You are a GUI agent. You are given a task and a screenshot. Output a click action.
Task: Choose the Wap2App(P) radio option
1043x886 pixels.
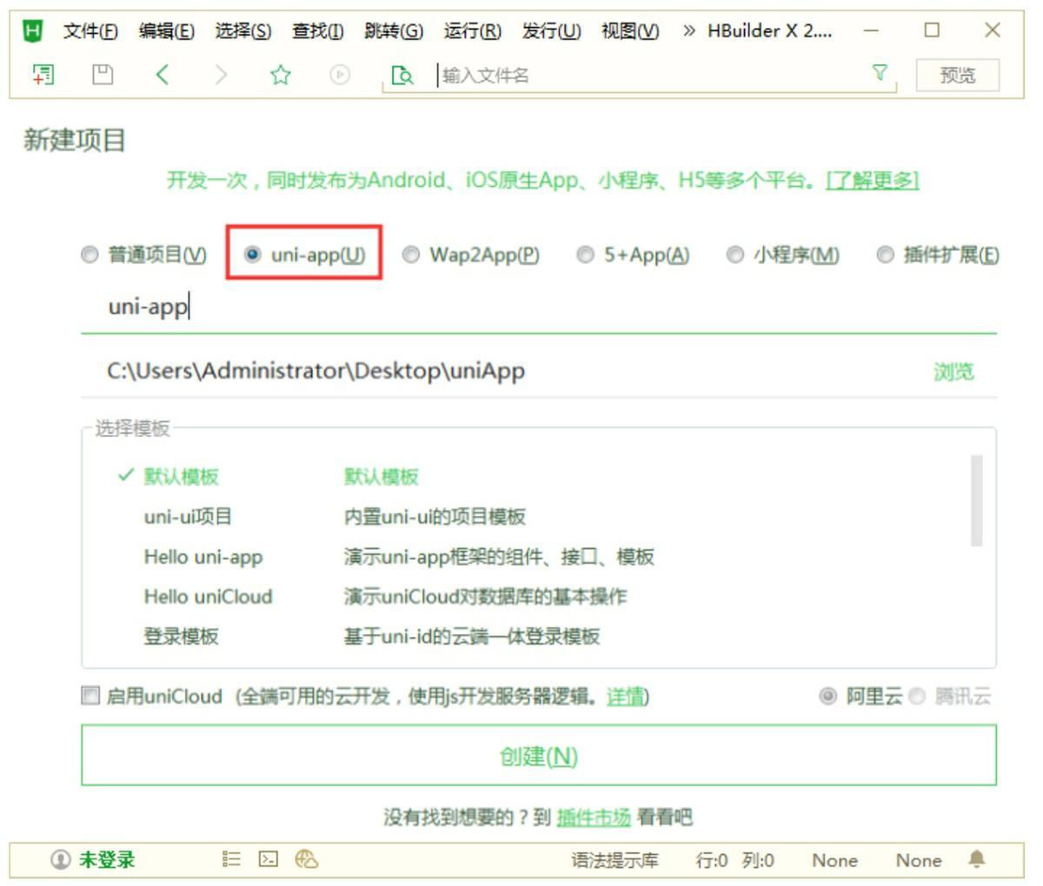click(x=411, y=255)
